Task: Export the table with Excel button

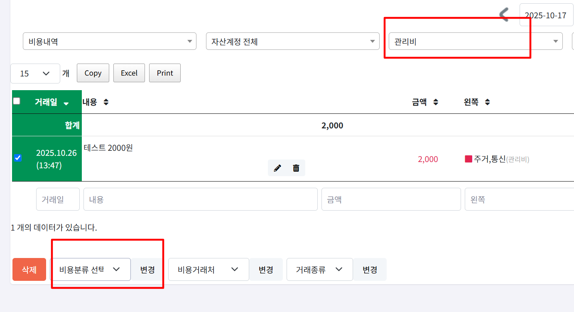Action: pos(129,73)
